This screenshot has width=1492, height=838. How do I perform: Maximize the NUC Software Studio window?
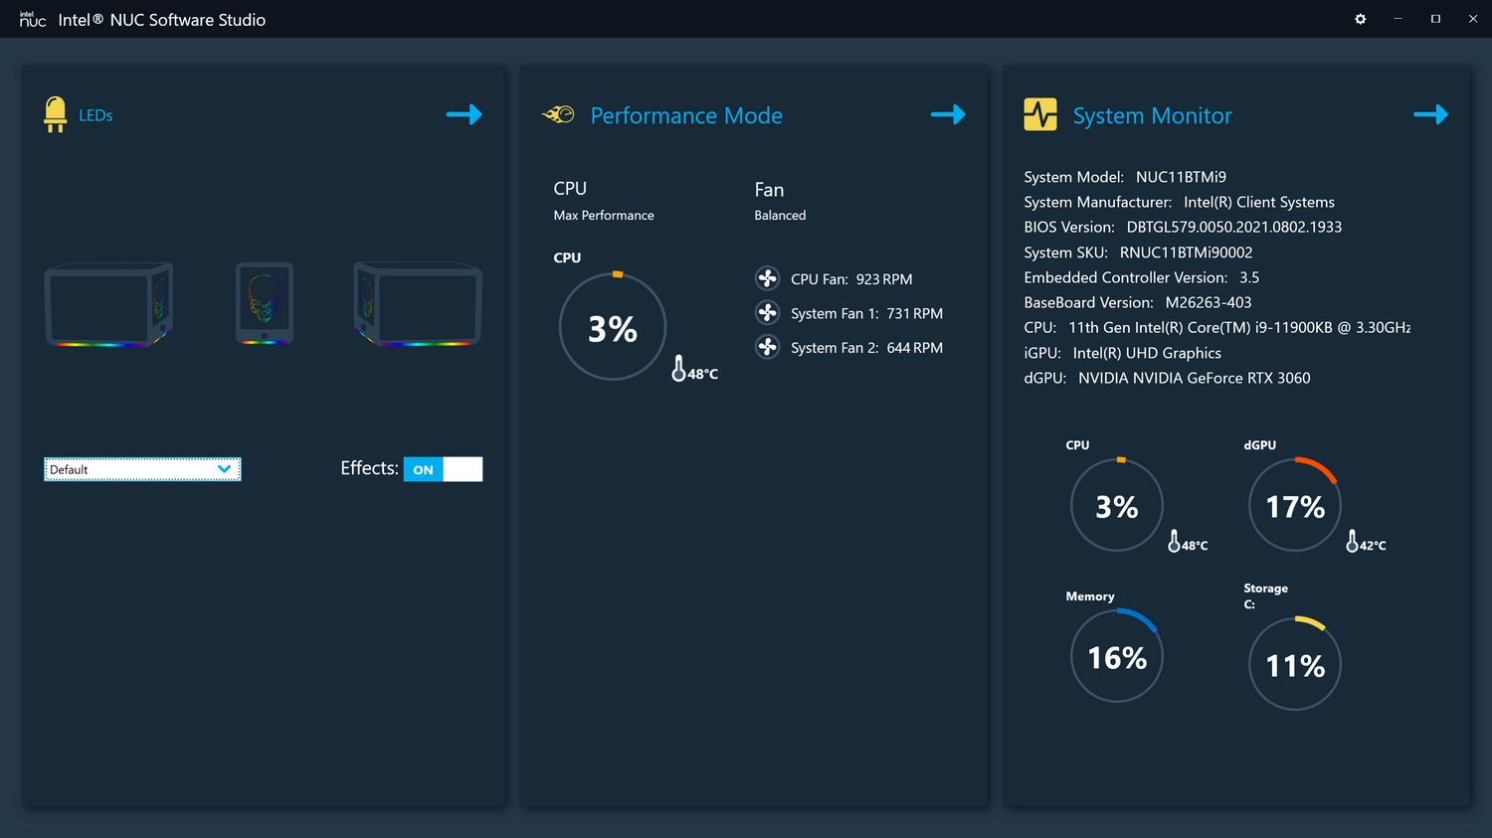1435,19
